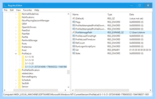
Task: Click the (value not set) data cell
Action: pyautogui.click(x=136, y=18)
